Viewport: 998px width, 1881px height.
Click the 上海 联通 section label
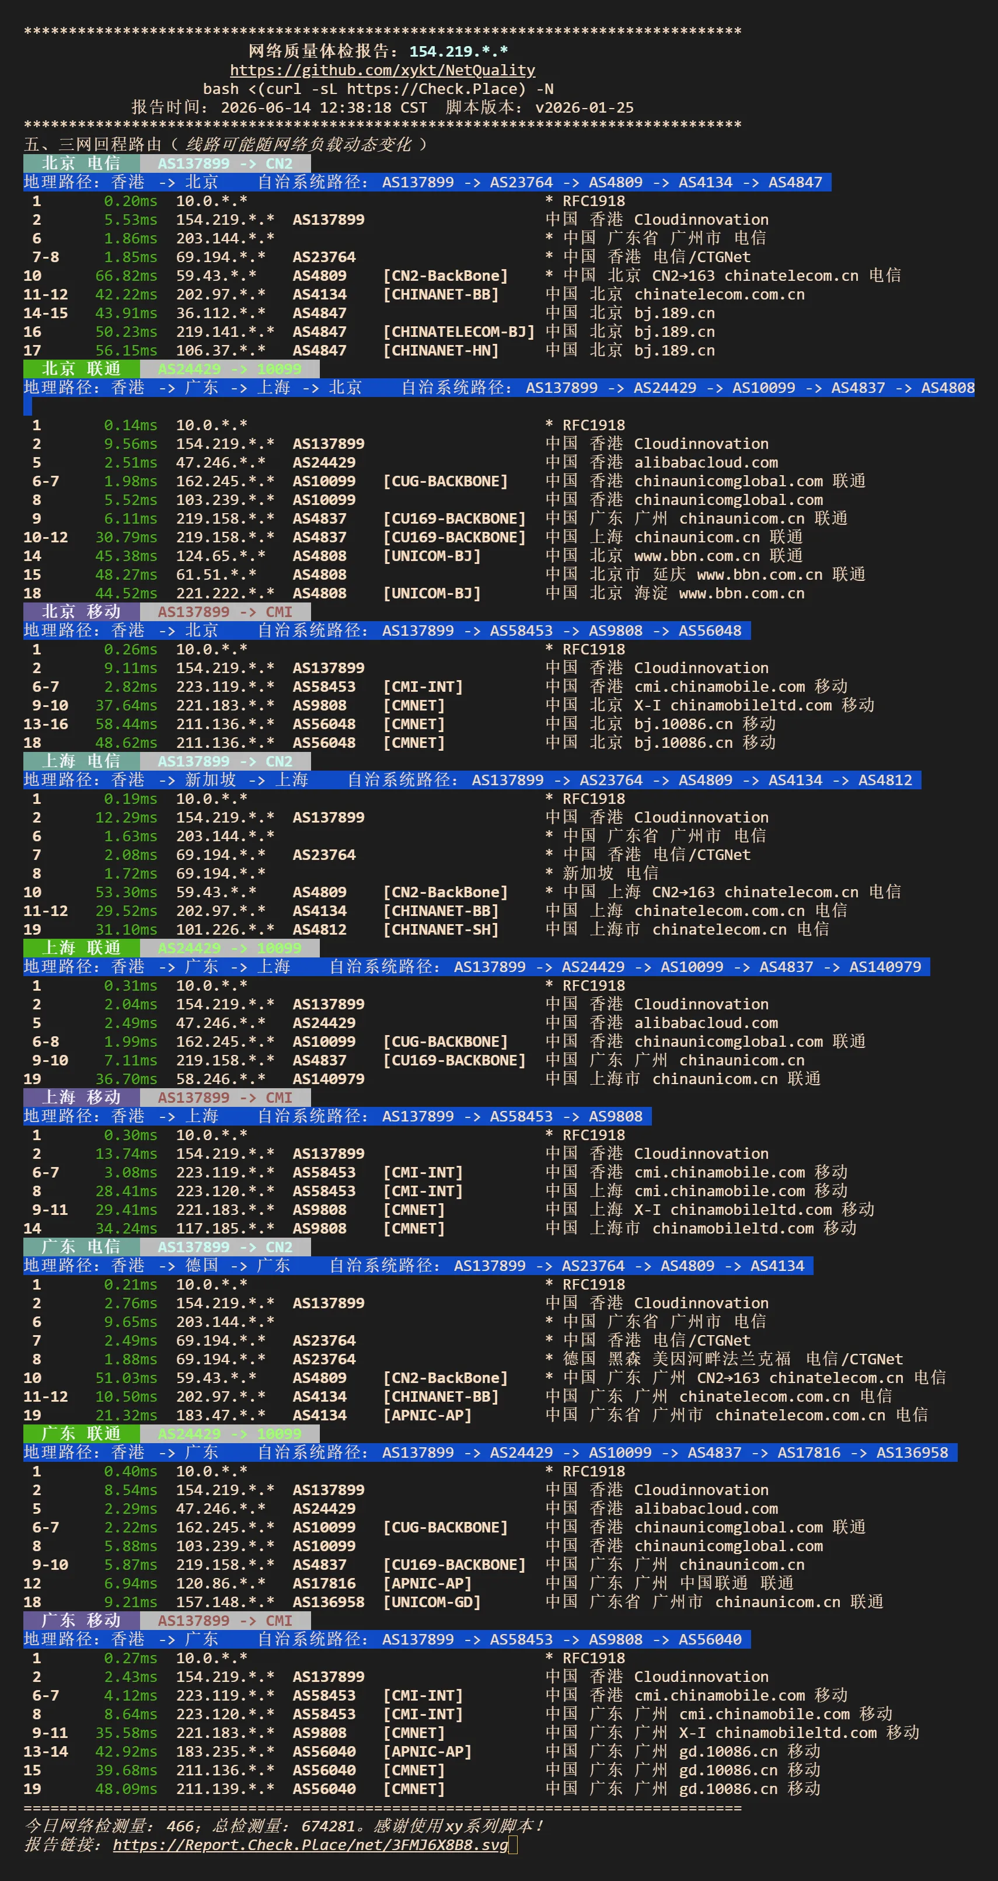81,948
